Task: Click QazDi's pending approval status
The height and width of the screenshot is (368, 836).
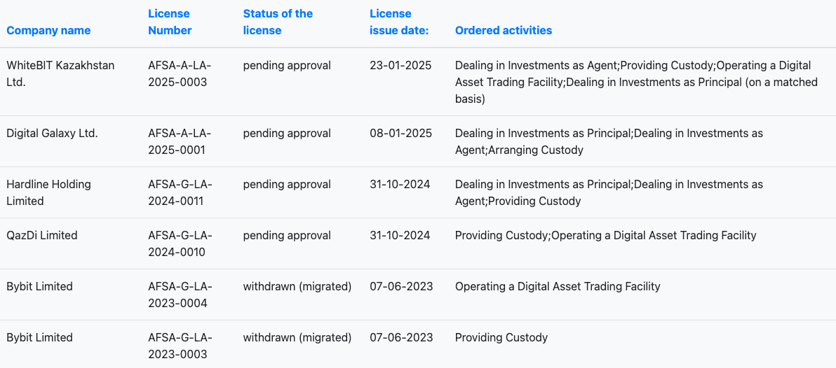Action: [x=287, y=235]
